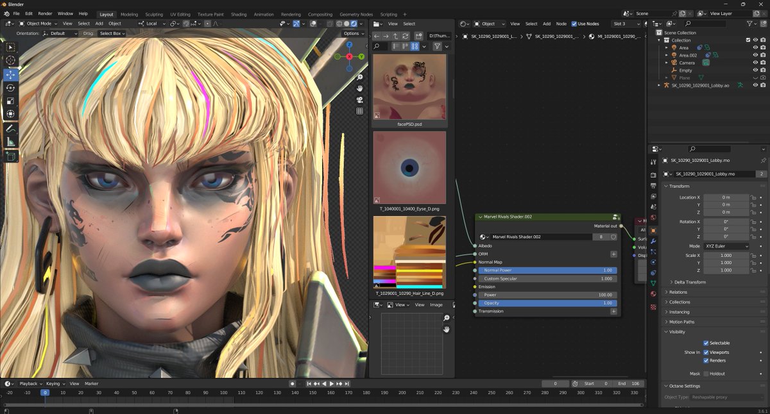
Task: Select the facePSD.psd thumbnail
Action: [x=409, y=87]
